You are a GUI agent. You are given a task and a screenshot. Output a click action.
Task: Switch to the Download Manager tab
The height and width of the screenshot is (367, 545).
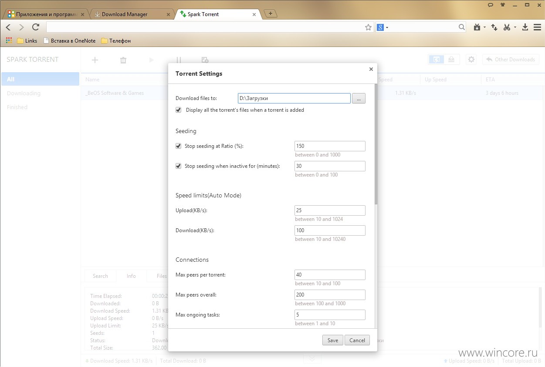132,14
